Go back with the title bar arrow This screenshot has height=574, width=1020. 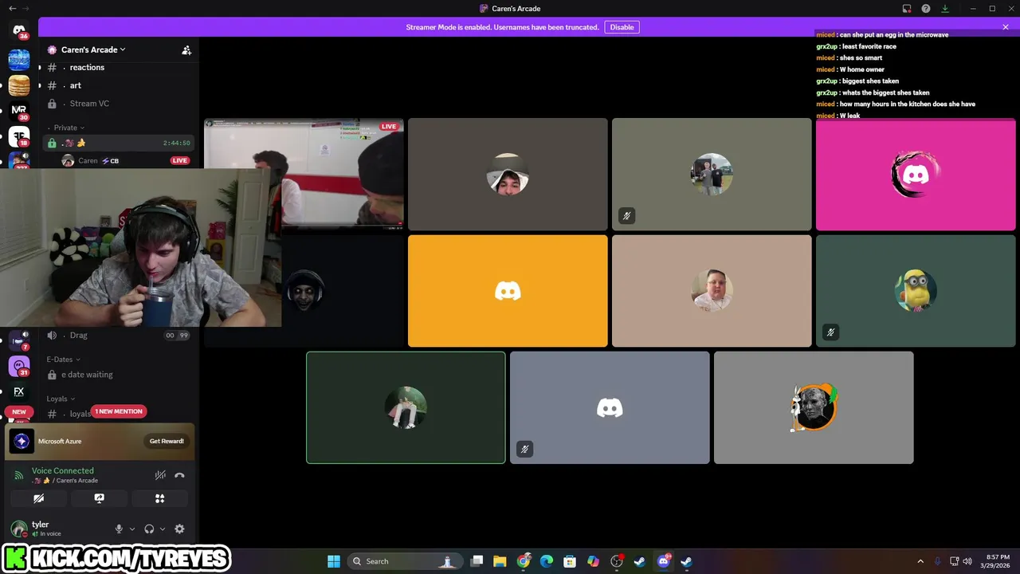pyautogui.click(x=12, y=8)
